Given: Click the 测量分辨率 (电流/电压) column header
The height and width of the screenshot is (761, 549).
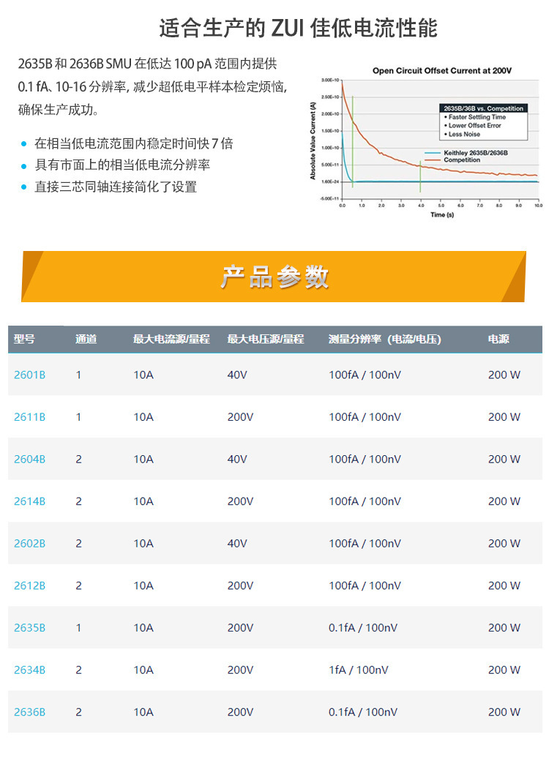Looking at the screenshot, I should pyautogui.click(x=385, y=340).
